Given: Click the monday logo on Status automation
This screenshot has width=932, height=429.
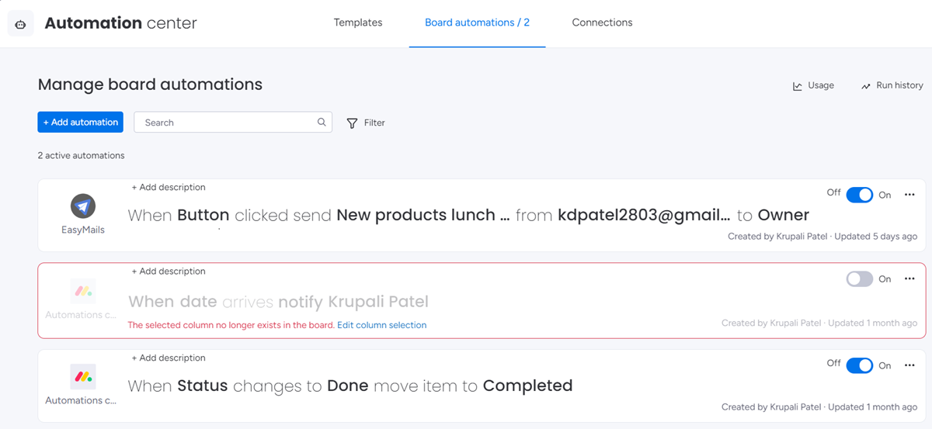Looking at the screenshot, I should (x=83, y=377).
